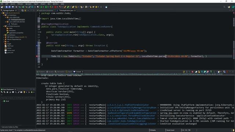
Task: Click the green Debug bug icon
Action: coord(41,7)
